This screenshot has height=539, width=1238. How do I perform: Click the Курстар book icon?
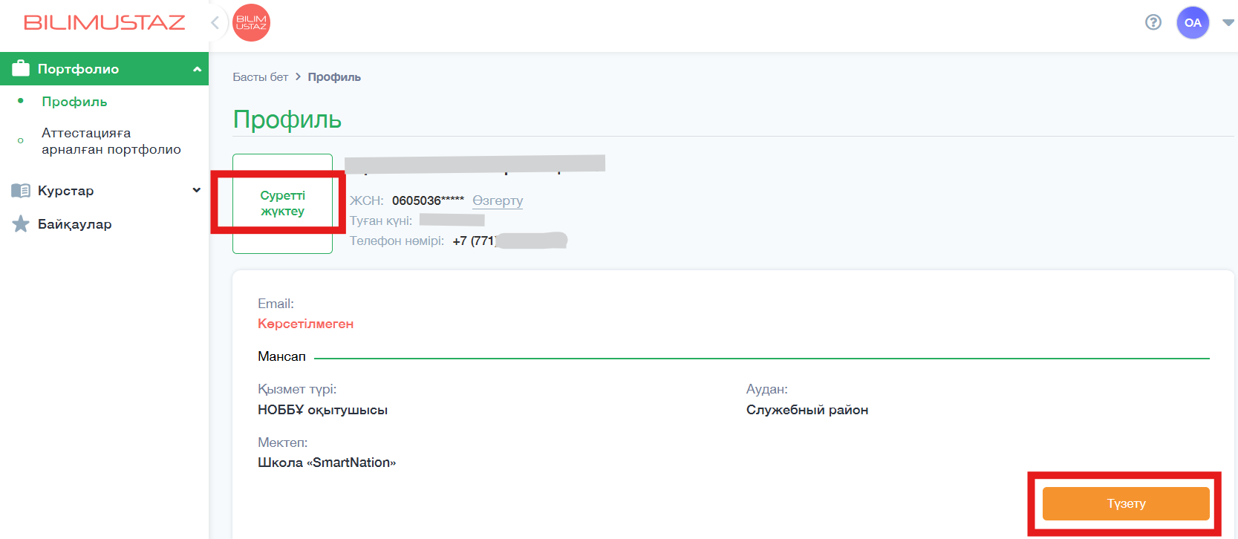point(21,191)
